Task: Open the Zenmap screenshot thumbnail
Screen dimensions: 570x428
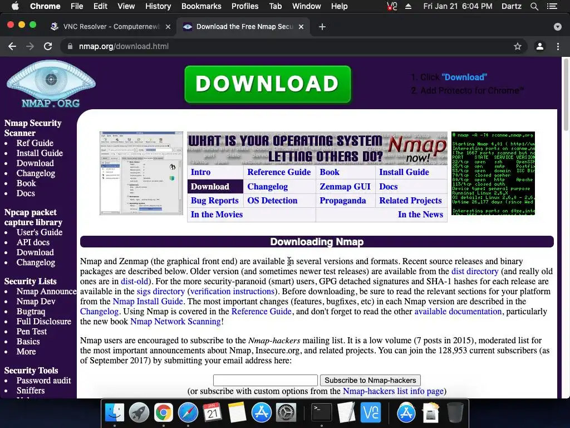Action: 141,173
